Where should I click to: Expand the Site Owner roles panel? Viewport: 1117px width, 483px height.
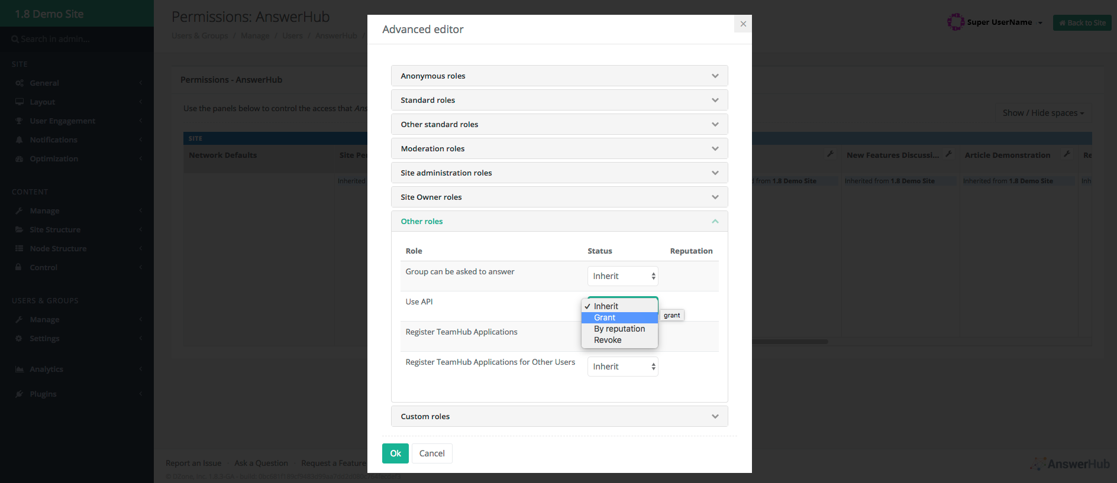(x=559, y=197)
